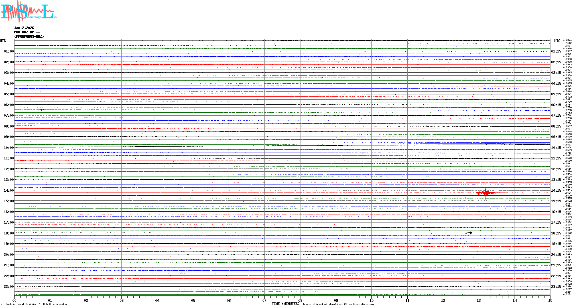Viewport: 573px width, 308px height.
Task: Click the large red seismic event burst
Action: coord(486,193)
